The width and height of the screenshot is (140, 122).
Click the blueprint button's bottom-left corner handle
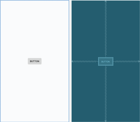click(98, 66)
